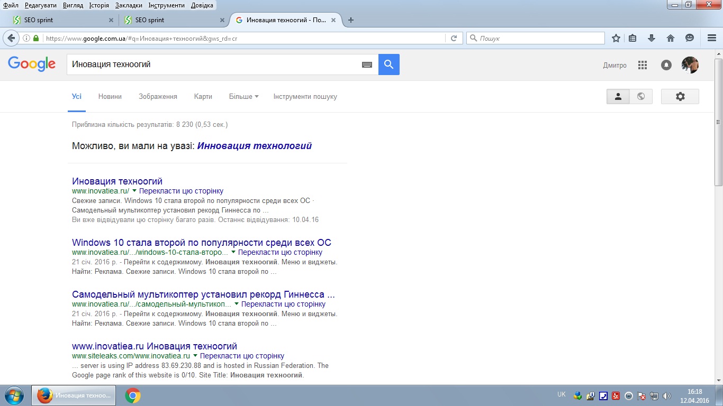Open the Самодельный мультикоптер result
The width and height of the screenshot is (723, 406).
click(x=204, y=294)
